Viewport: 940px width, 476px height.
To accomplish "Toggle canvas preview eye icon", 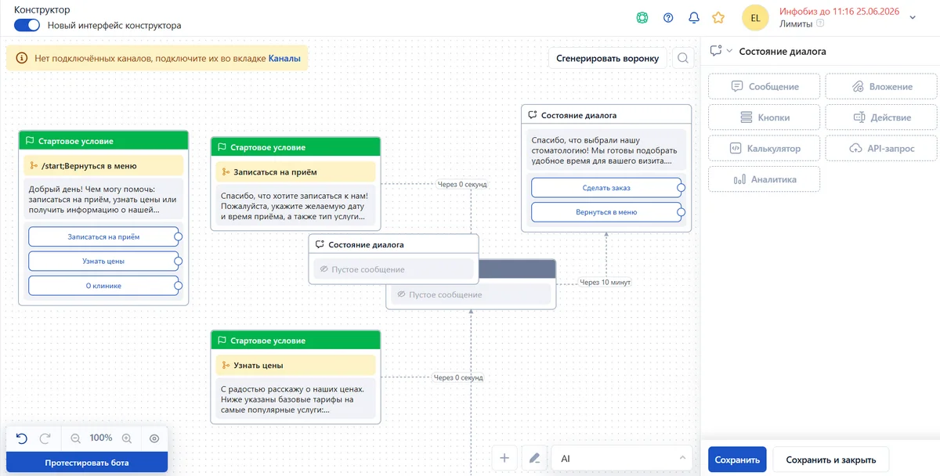I will coord(154,438).
